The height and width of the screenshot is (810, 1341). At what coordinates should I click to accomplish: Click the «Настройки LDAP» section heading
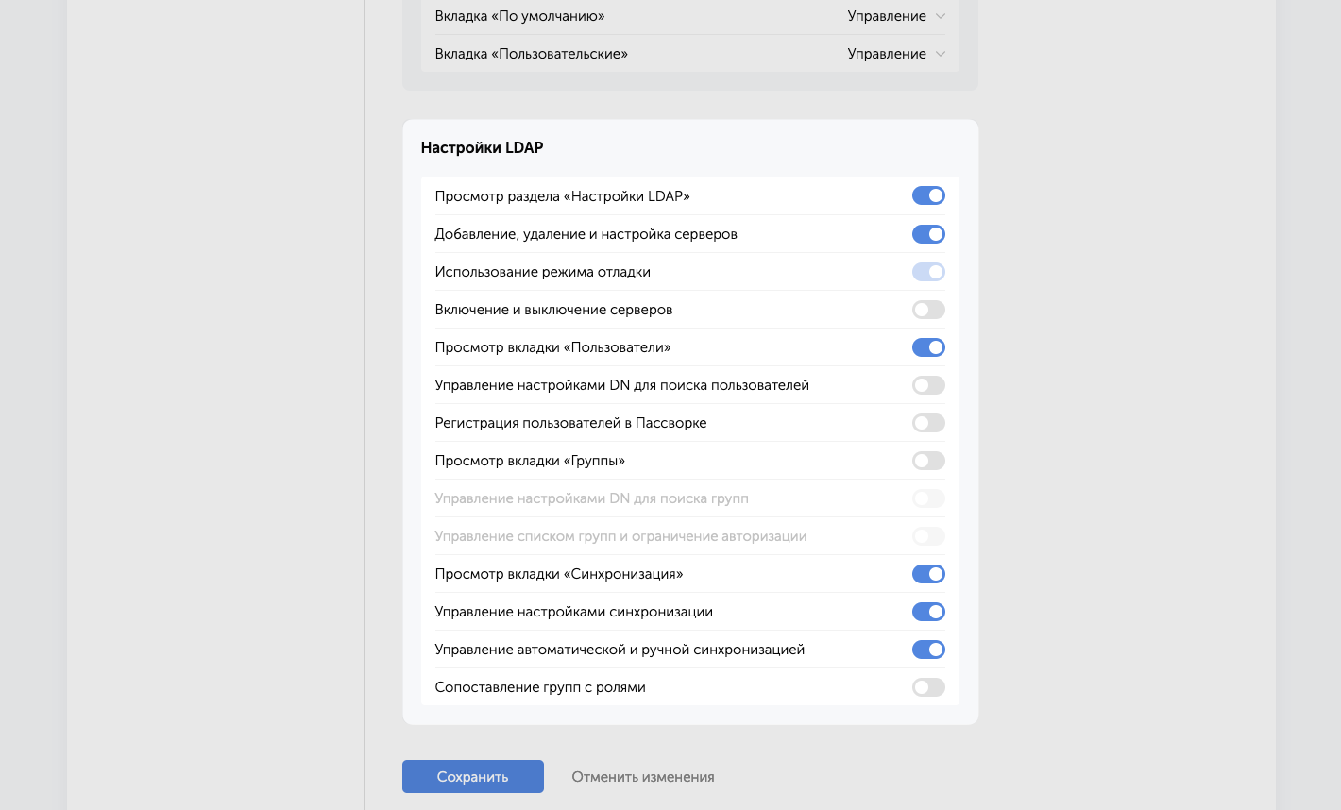(x=482, y=147)
